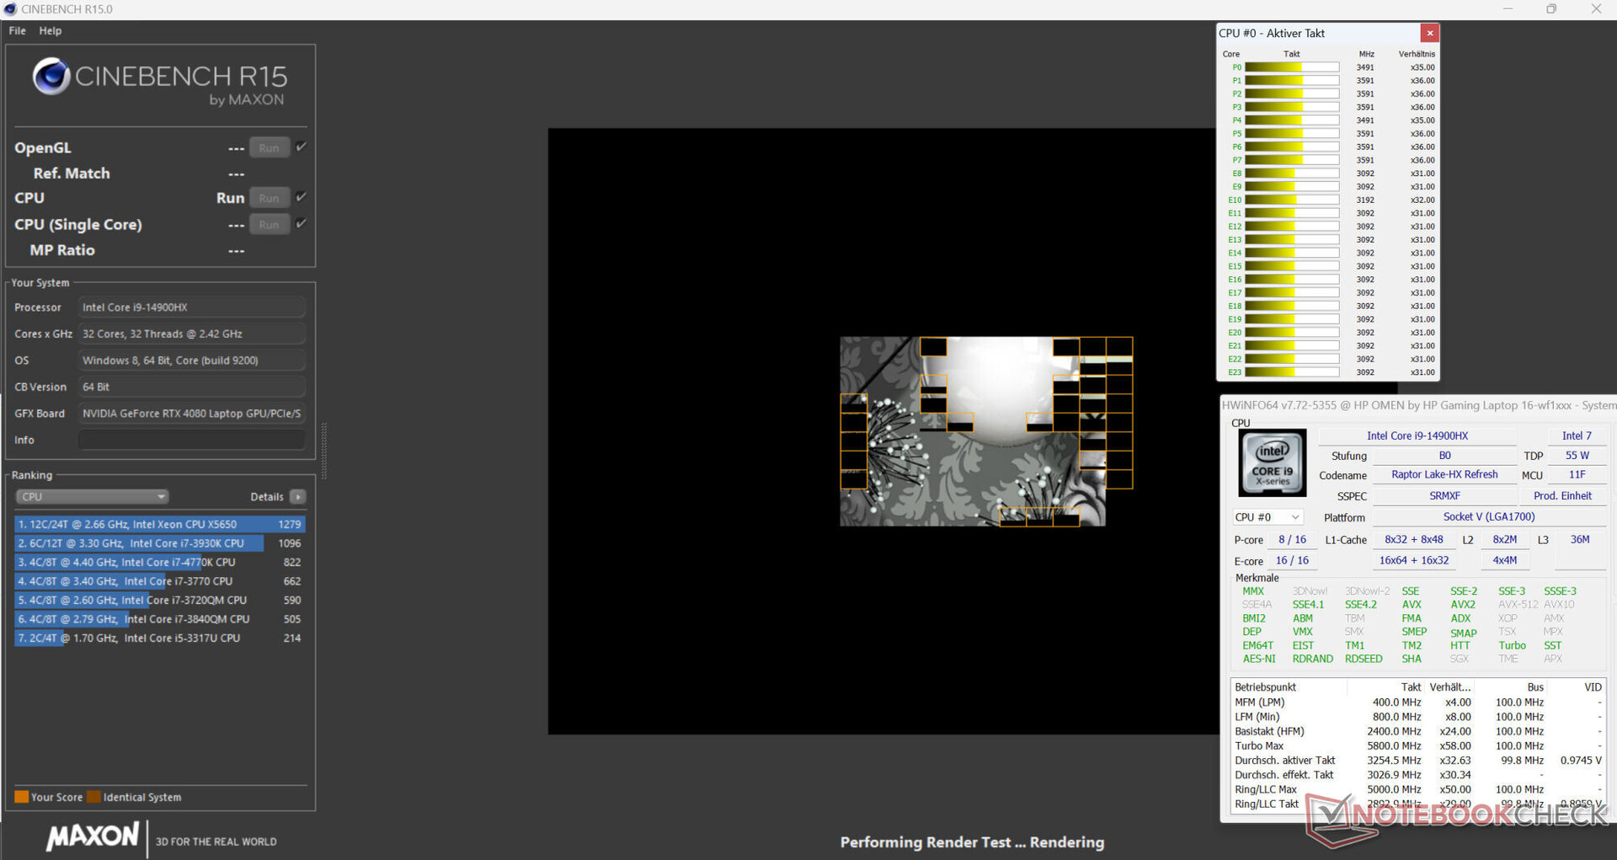This screenshot has width=1617, height=860.
Task: Click the Identical System legend swatch
Action: coord(94,797)
